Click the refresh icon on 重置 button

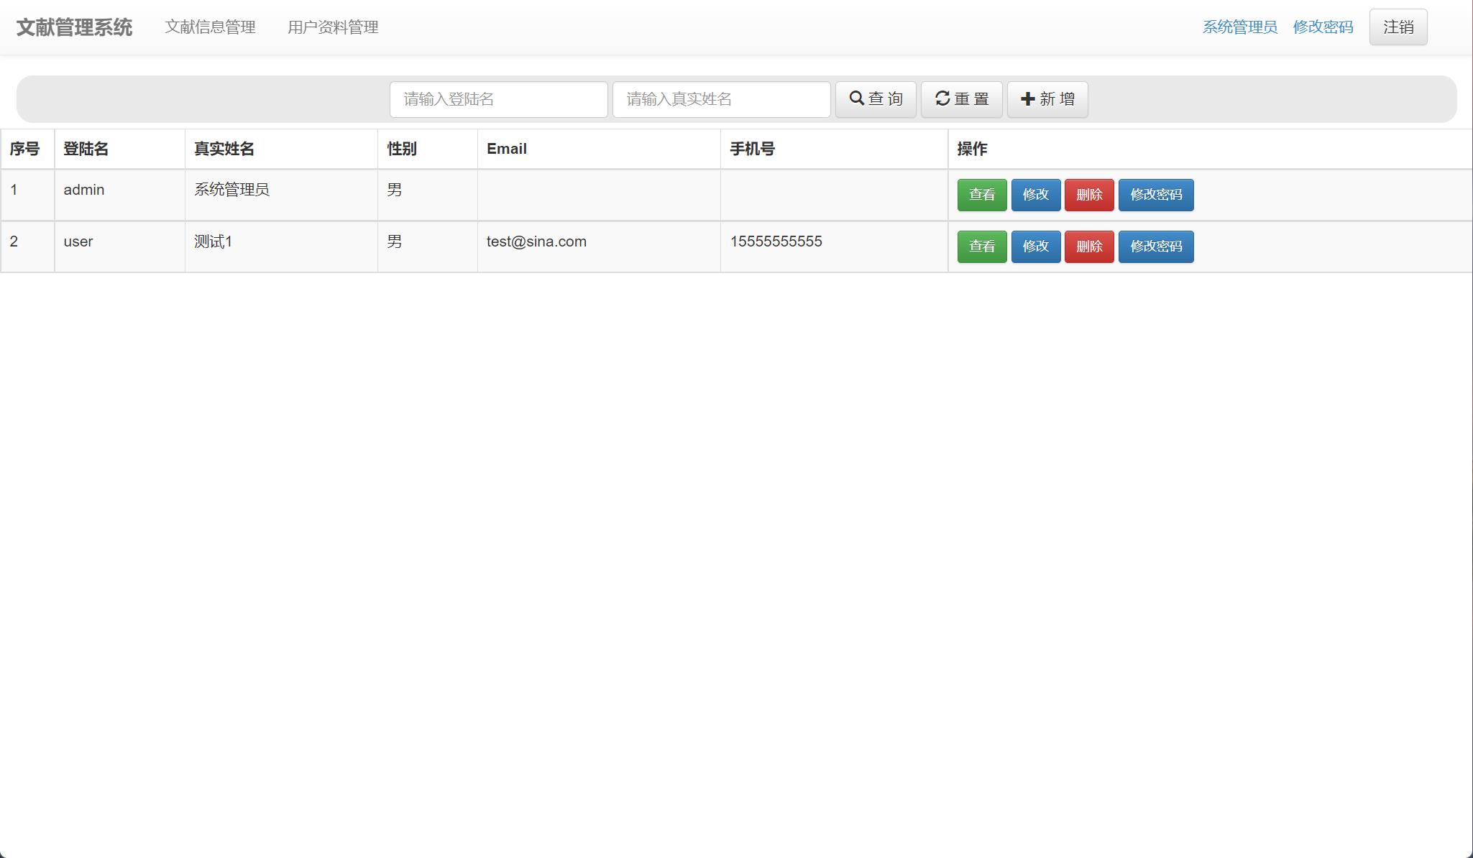(943, 99)
